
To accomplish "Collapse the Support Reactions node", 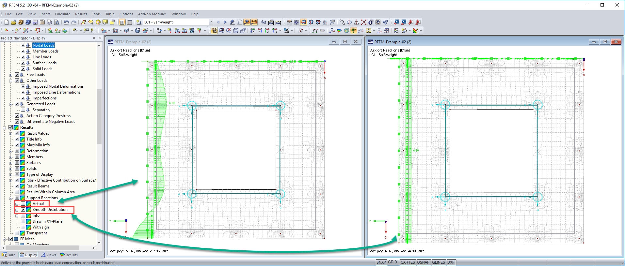I will pyautogui.click(x=11, y=198).
